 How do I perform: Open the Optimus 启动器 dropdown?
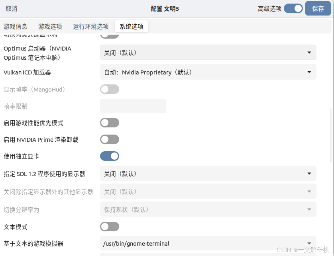[x=208, y=52]
